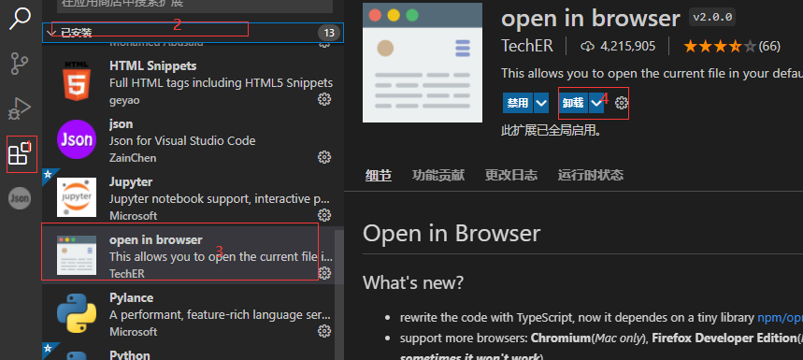The width and height of the screenshot is (803, 360).
Task: Open gear menu for json extension
Action: coord(324,157)
